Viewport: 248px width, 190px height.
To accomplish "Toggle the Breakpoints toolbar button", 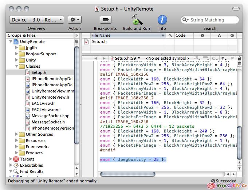I will [105, 20].
